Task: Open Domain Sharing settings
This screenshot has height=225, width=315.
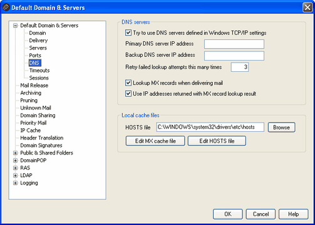Action: tap(38, 116)
